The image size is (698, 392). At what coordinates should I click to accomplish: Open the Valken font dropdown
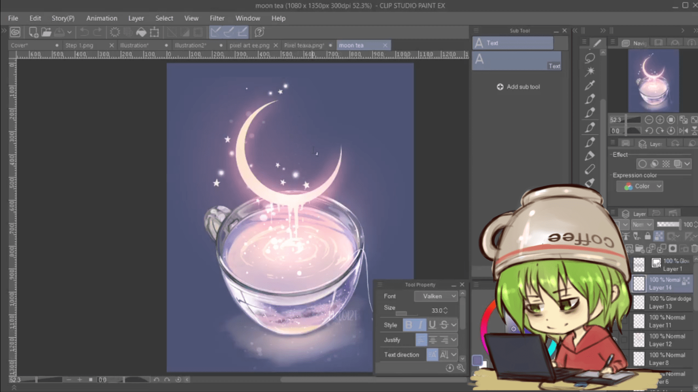(x=436, y=296)
